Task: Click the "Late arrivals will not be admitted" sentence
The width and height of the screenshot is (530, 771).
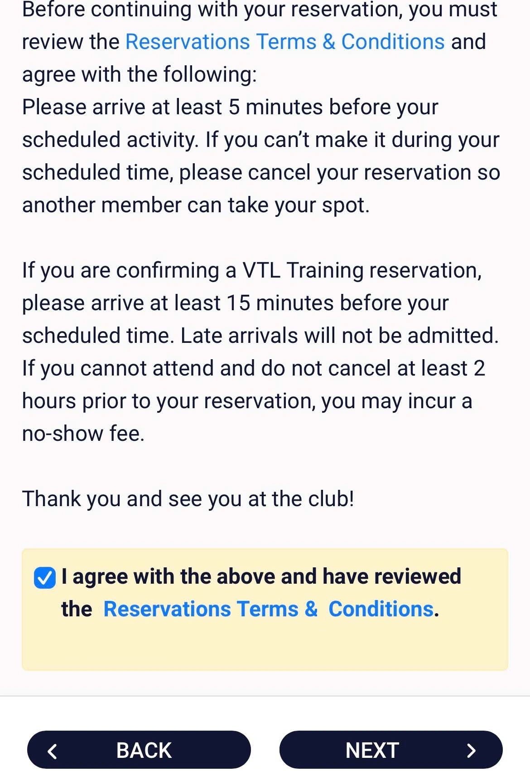Action: 339,336
